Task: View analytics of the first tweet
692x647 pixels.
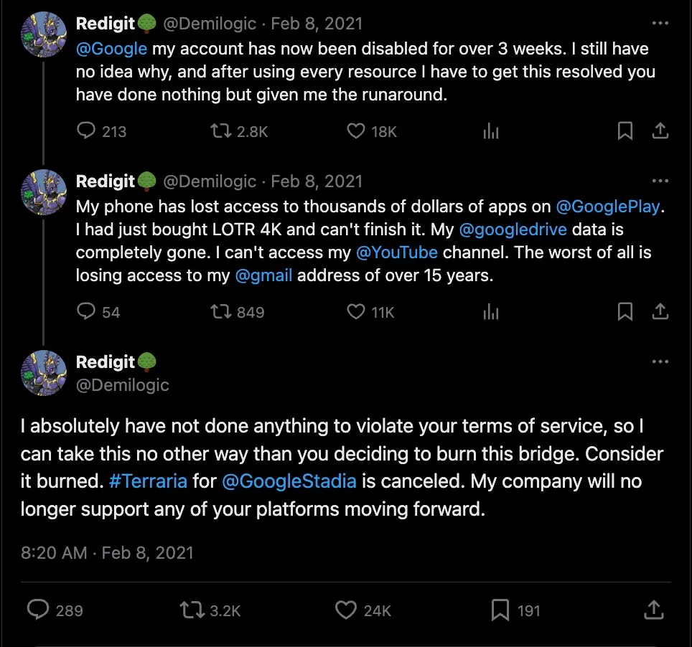Action: point(491,131)
